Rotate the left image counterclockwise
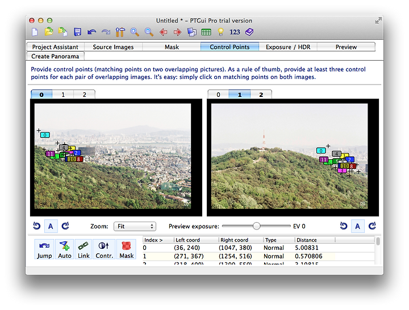Viewport: 409px width, 310px height. click(36, 226)
